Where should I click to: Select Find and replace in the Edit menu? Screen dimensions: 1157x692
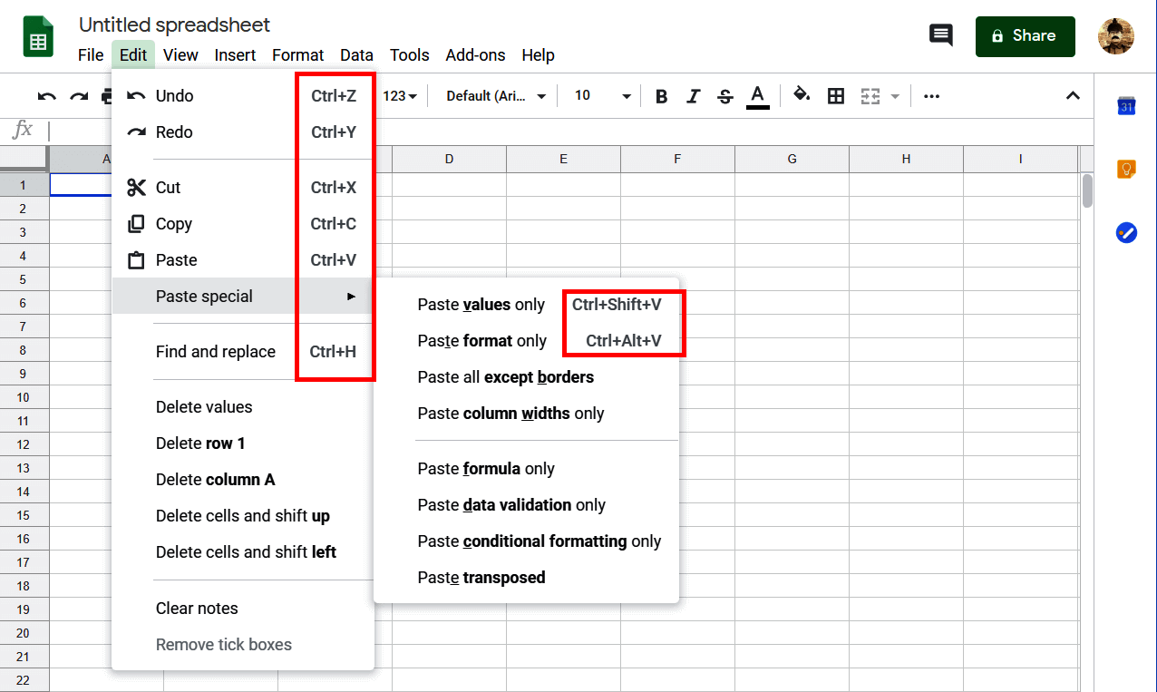(x=216, y=351)
